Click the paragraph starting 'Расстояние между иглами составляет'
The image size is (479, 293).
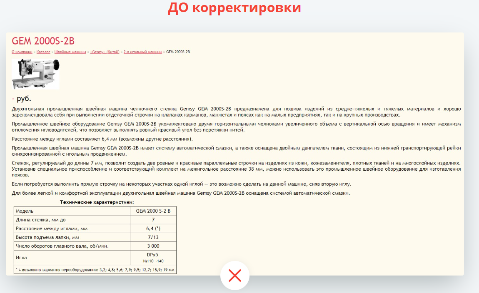tap(102, 139)
